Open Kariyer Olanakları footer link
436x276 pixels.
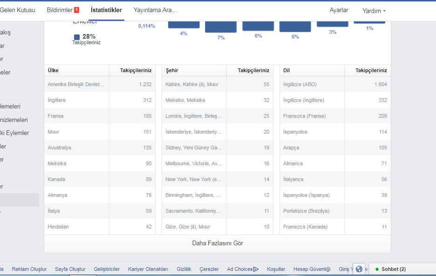pos(148,269)
